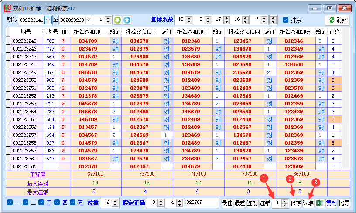This screenshot has width=356, height=213.
Task: Click the green down-arrow circle icon
Action: (117, 20)
